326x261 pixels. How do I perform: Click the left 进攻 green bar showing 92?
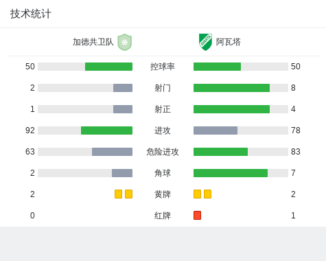(106, 130)
